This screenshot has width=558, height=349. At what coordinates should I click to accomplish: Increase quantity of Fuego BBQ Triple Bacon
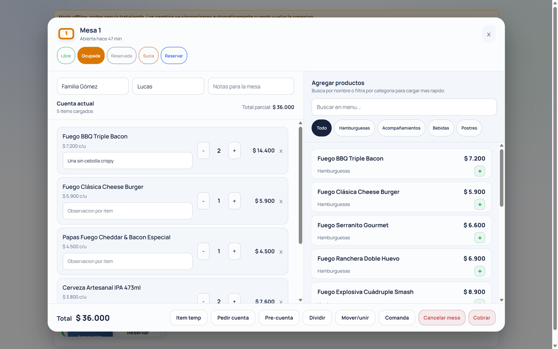234,150
